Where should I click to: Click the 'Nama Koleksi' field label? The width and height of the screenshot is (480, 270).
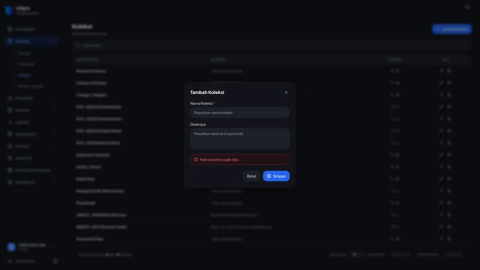[x=201, y=103]
